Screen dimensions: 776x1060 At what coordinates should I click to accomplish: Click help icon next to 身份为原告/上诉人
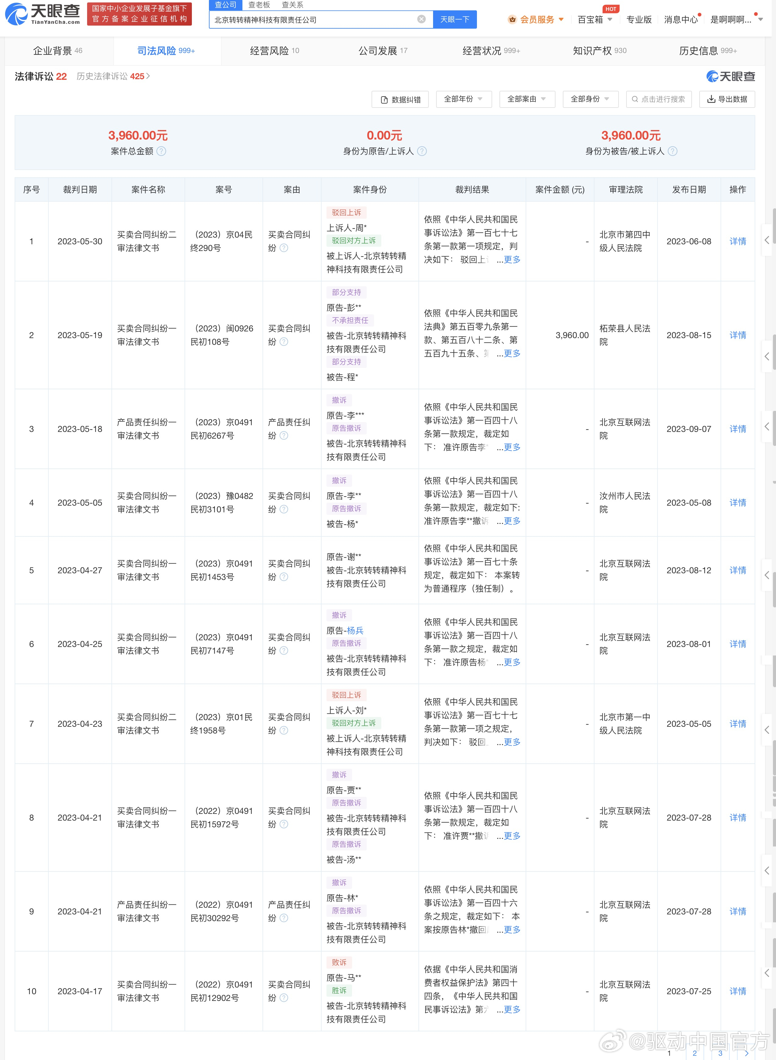click(422, 151)
